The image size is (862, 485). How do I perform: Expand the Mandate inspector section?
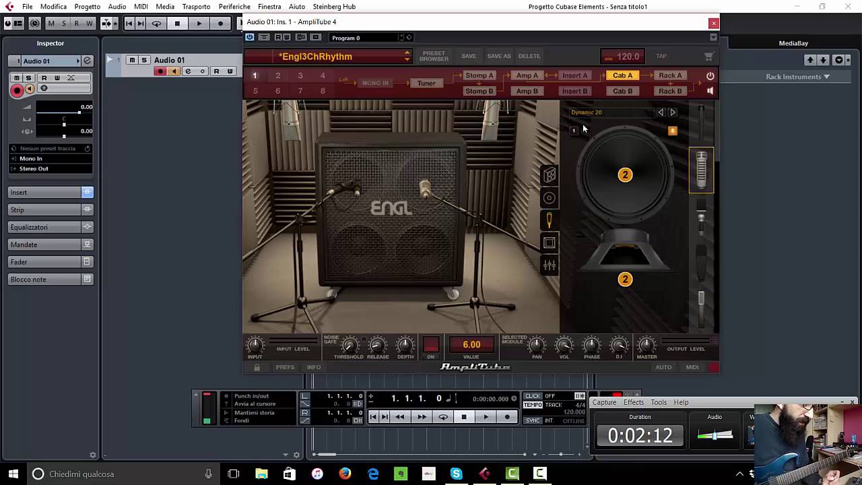coord(51,245)
